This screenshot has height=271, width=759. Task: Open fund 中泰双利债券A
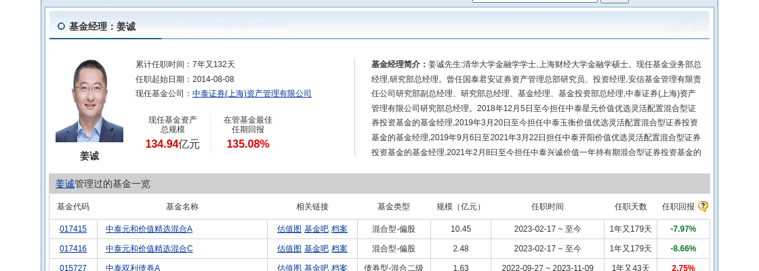133,268
